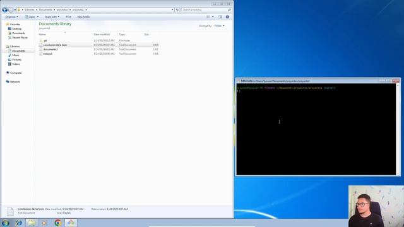Open the Windows Start menu
This screenshot has height=227, width=404.
6,223
